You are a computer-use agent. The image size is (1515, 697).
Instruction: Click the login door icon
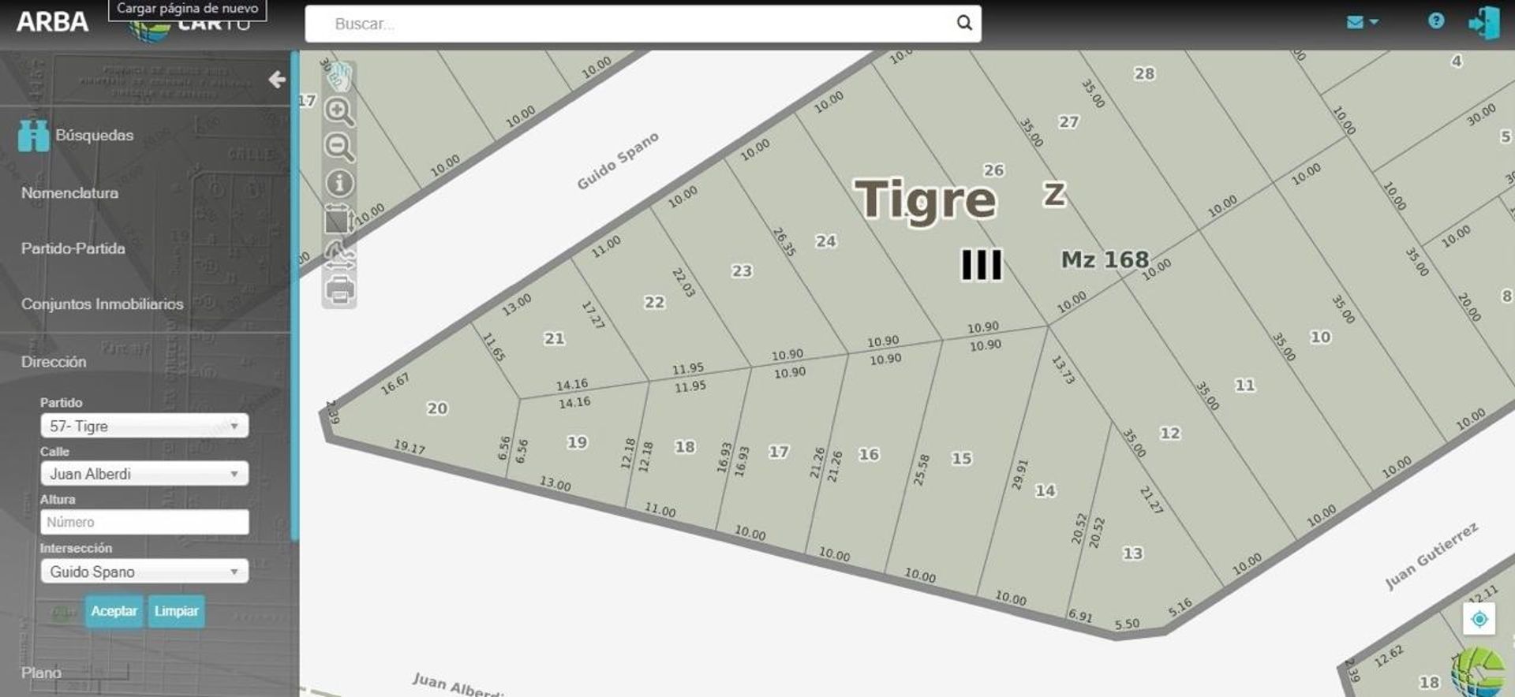(x=1483, y=23)
